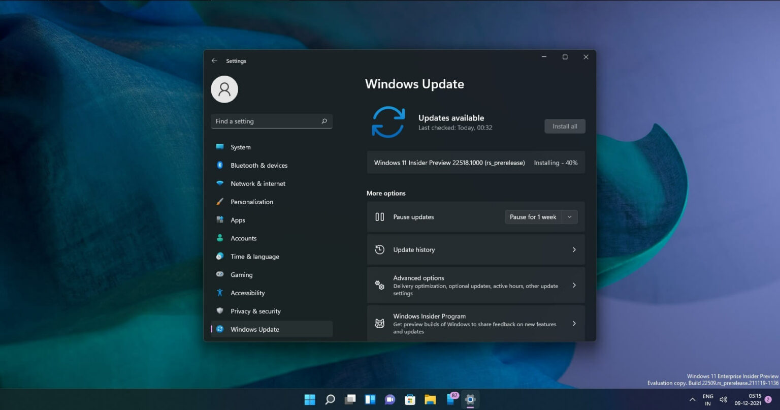Open Network & internet settings icon

[220, 183]
